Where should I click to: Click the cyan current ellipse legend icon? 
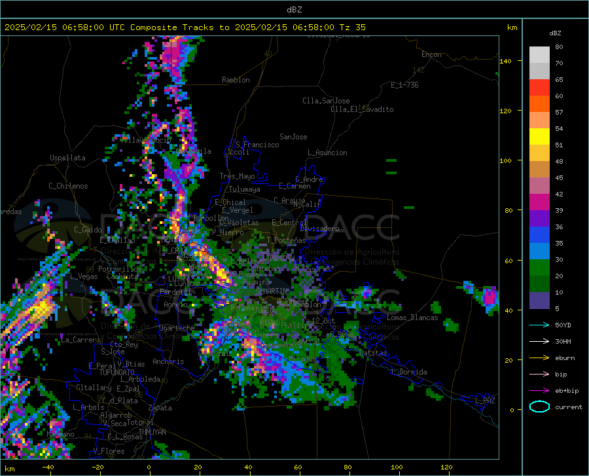539,407
